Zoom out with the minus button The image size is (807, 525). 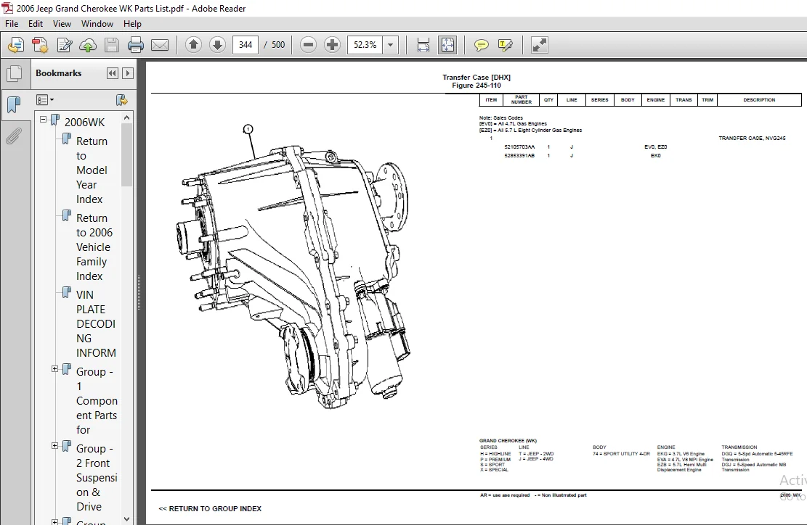(308, 45)
